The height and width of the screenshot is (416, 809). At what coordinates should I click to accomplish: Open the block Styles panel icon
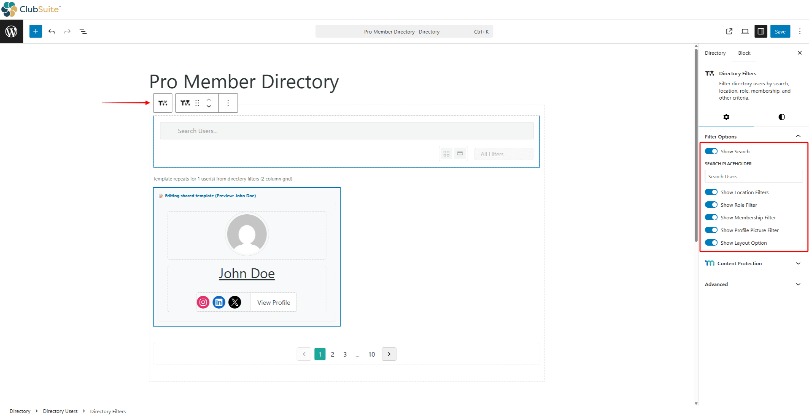[781, 117]
